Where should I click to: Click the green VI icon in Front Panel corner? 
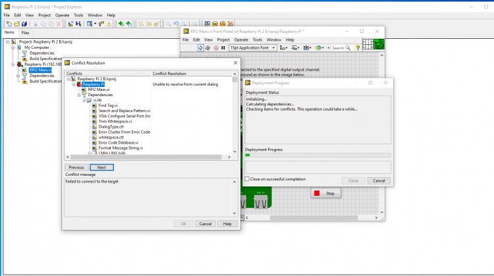click(379, 44)
